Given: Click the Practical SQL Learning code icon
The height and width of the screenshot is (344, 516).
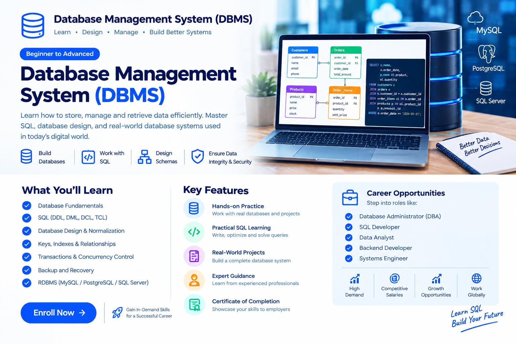Looking at the screenshot, I should [x=194, y=232].
